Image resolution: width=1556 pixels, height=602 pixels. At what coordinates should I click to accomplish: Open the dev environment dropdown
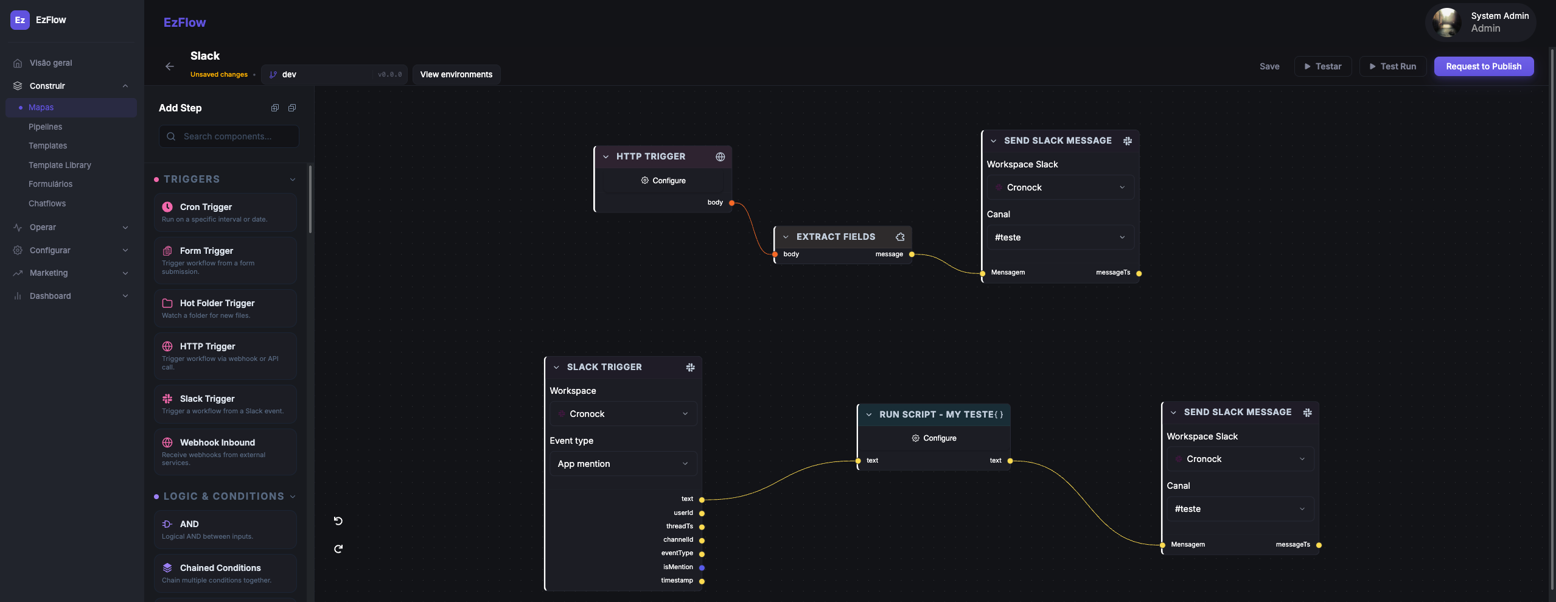334,74
